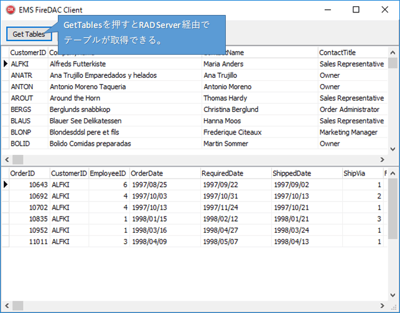Select the Ana Trujillo Emparedados y helados cell
Screen dimensions: 400x313
pyautogui.click(x=125, y=75)
